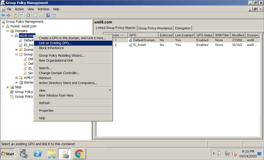
Task: Choose New Organizational Unit
Action: [73, 60]
